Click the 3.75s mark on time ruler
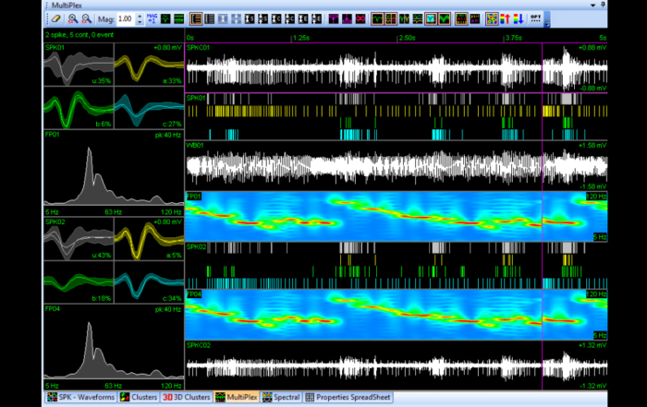Viewport: 647px width, 407px height. coord(513,38)
